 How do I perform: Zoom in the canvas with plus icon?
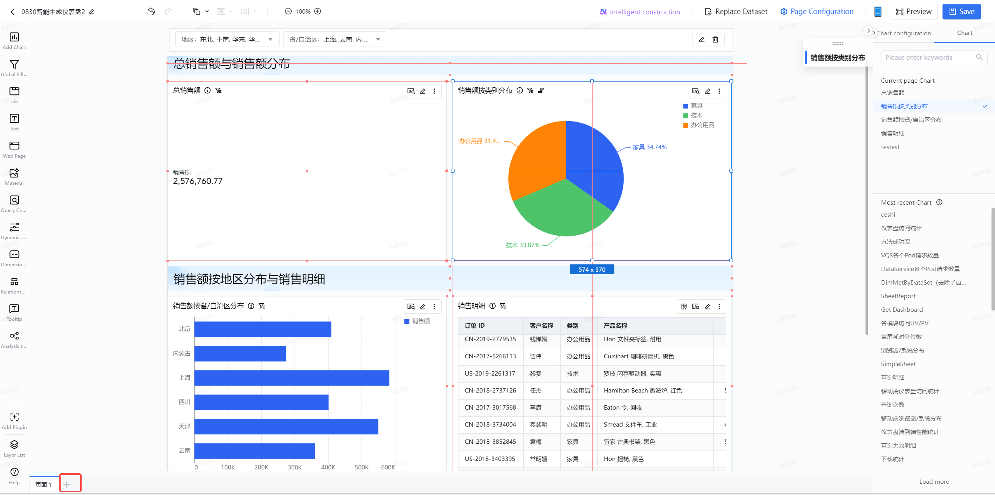(x=318, y=11)
